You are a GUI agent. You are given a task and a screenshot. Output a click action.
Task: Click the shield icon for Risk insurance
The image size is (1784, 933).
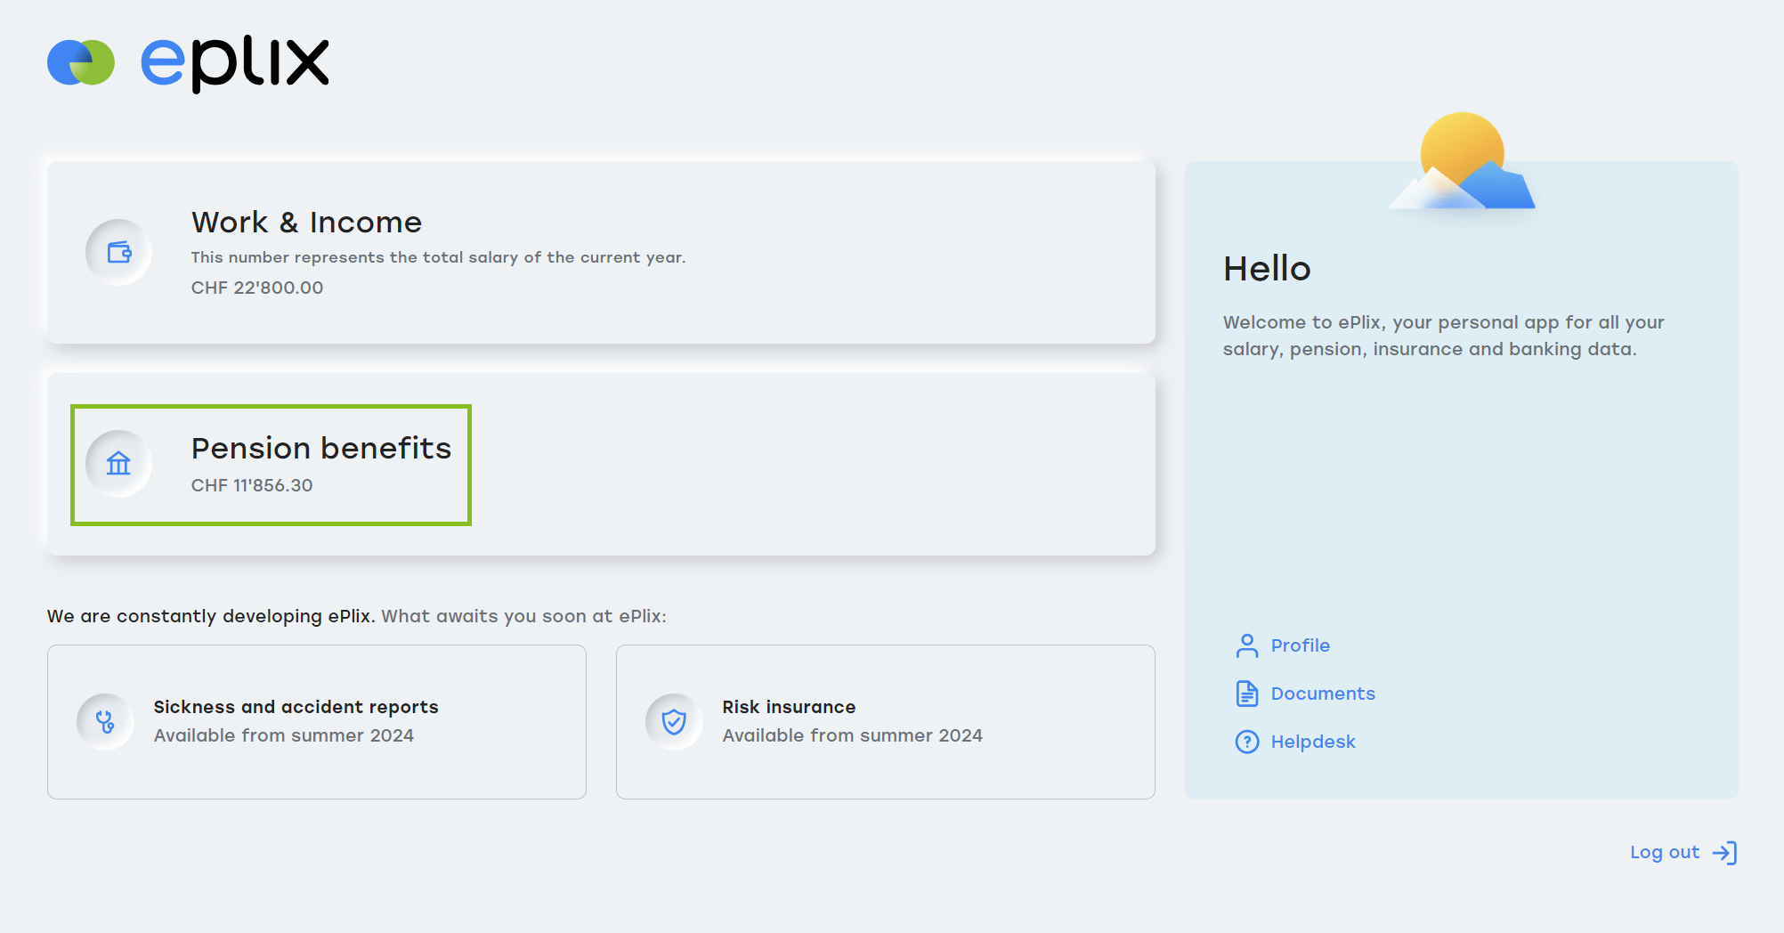click(x=674, y=721)
